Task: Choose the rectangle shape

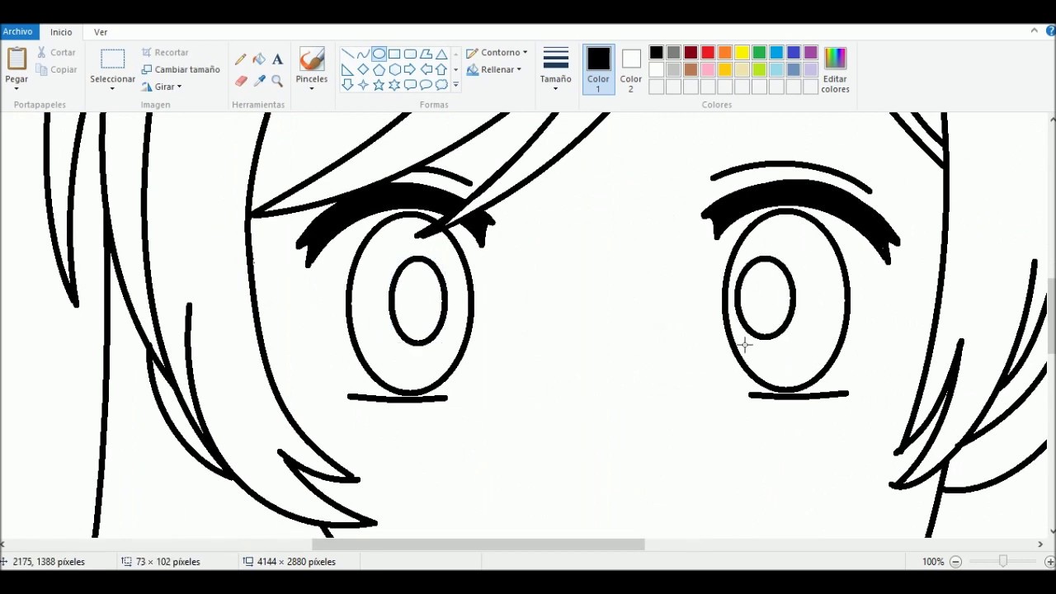Action: 394,54
